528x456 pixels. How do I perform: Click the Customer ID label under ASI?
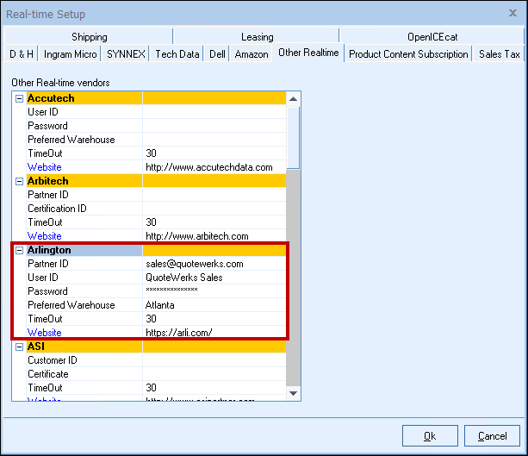tap(53, 360)
